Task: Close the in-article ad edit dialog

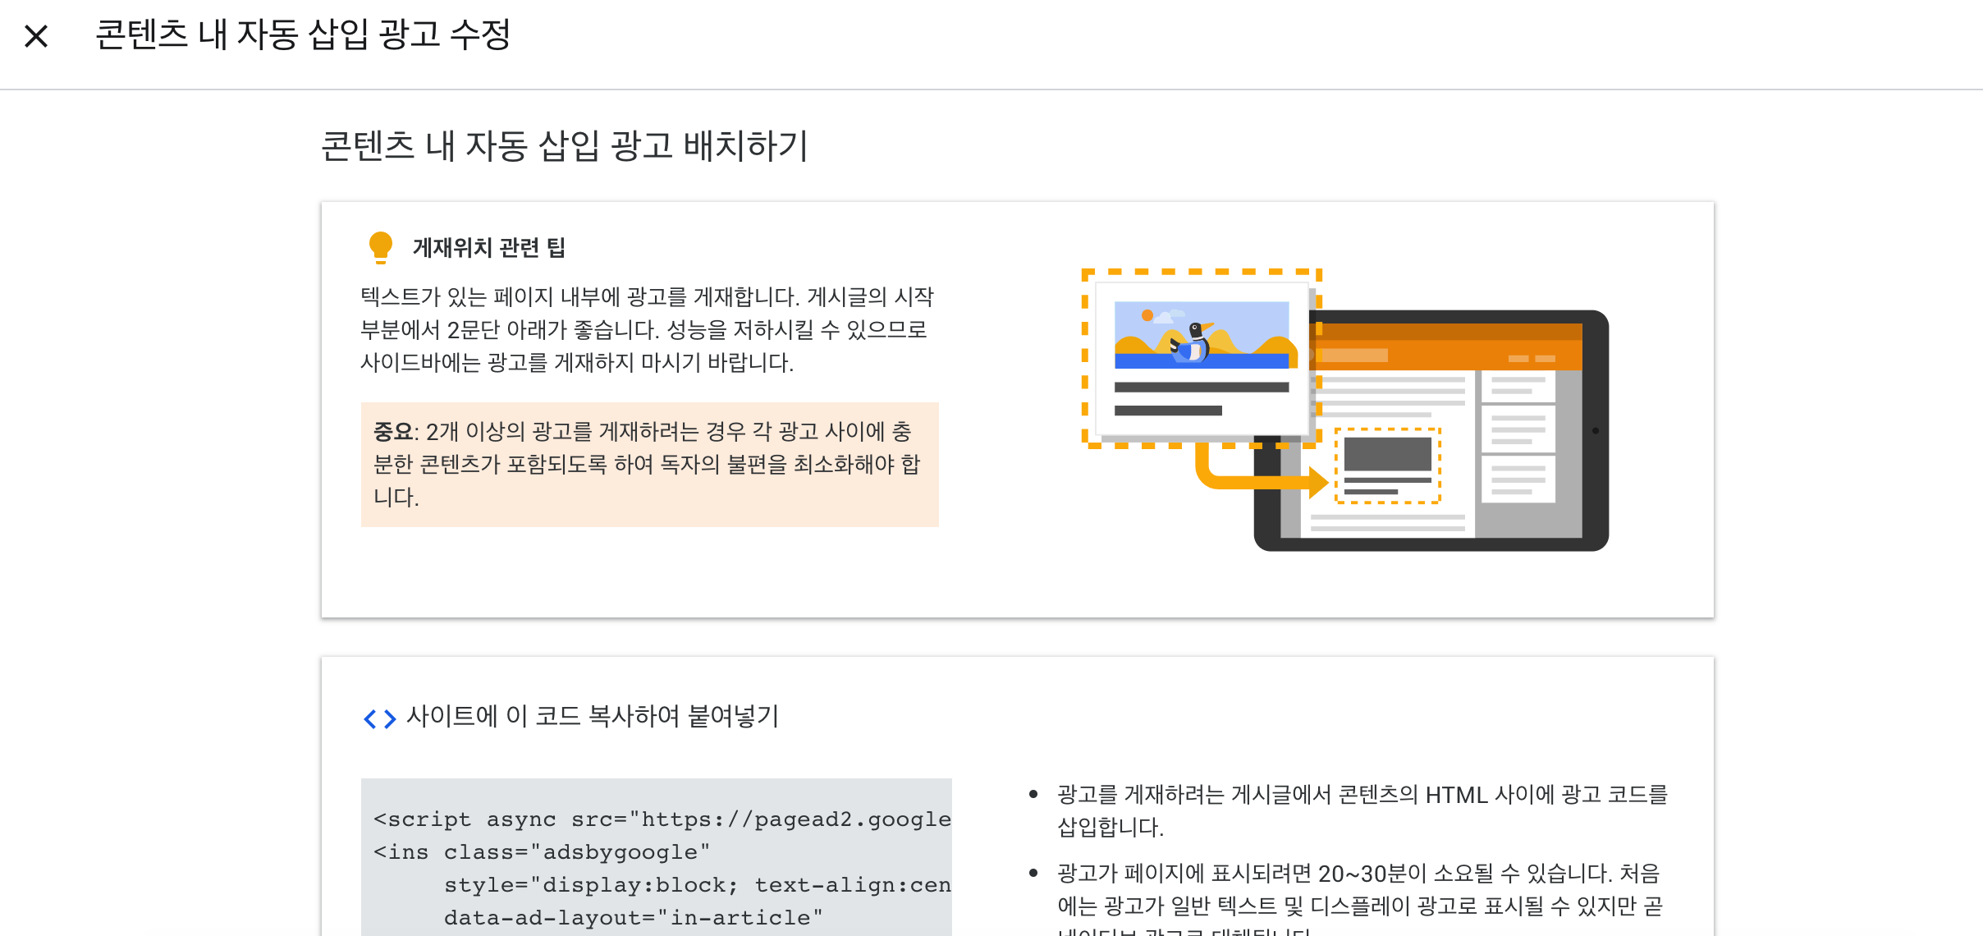Action: (36, 36)
